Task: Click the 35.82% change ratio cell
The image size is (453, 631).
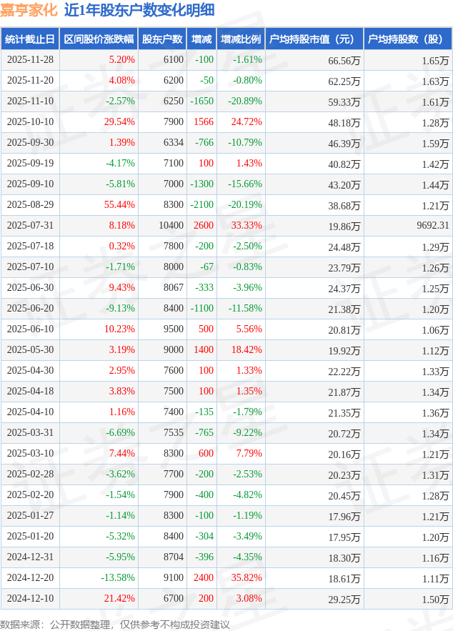Action: pyautogui.click(x=246, y=578)
